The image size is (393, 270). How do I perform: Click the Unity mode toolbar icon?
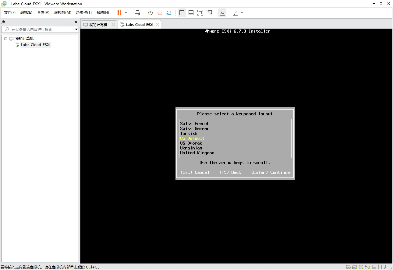[x=209, y=13]
